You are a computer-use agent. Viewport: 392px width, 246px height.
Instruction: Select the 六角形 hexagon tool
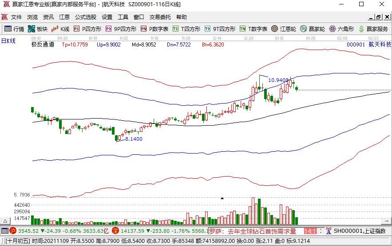coord(341,29)
